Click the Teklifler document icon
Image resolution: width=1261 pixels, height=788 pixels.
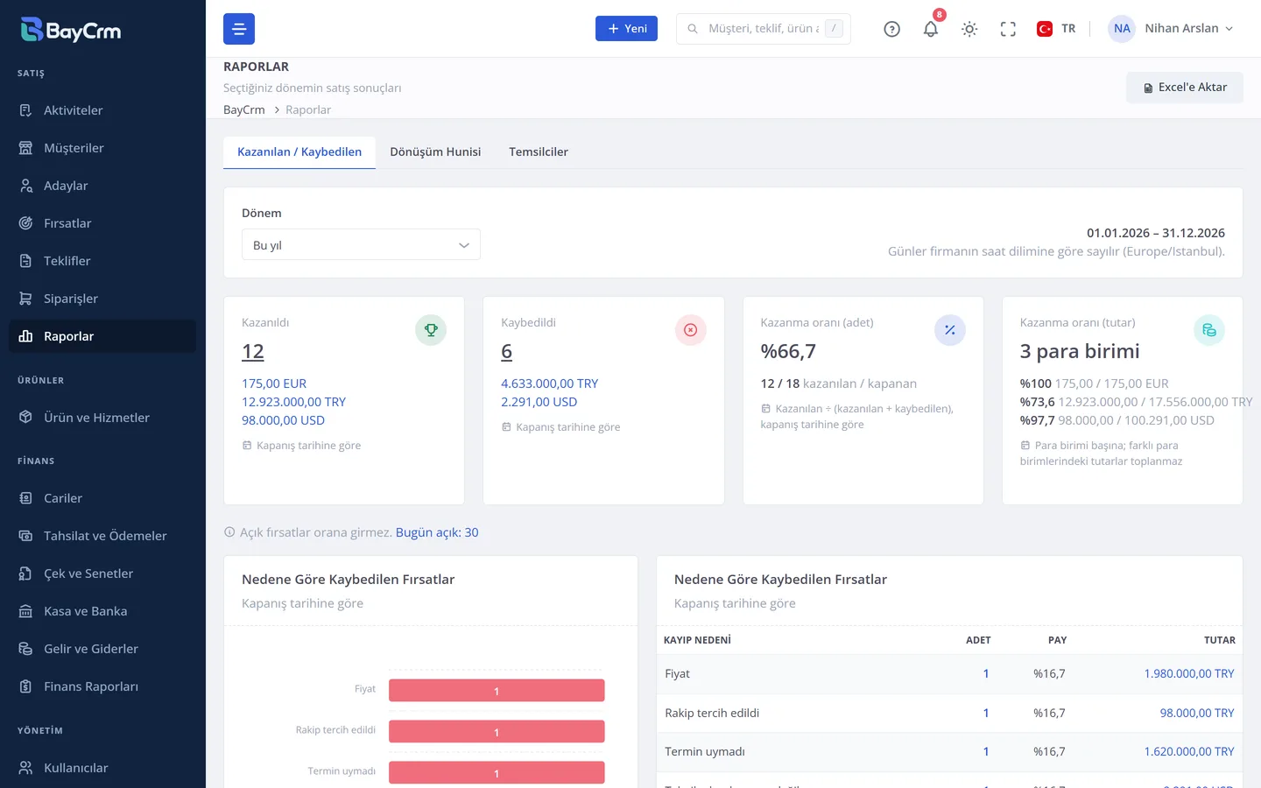(x=26, y=261)
